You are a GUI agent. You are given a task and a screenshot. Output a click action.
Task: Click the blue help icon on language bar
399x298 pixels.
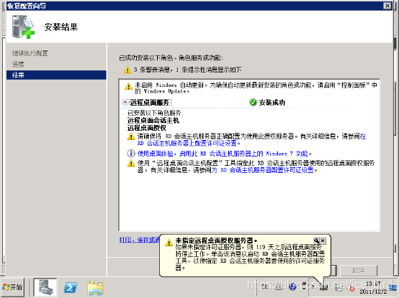coord(292,286)
